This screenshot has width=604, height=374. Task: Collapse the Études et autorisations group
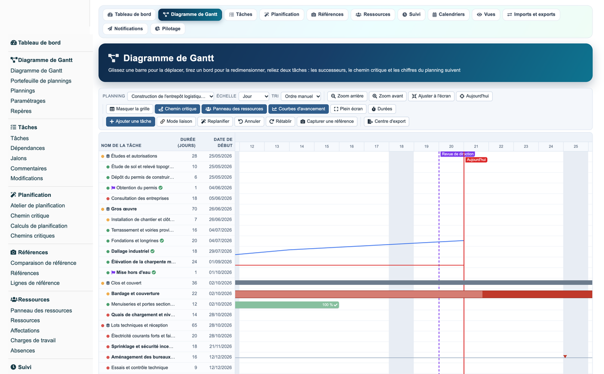(x=108, y=156)
